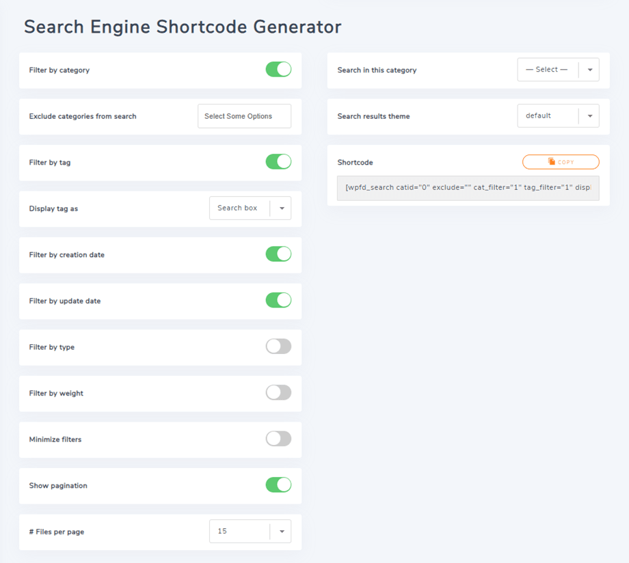Disable the Show pagination toggle

point(278,485)
